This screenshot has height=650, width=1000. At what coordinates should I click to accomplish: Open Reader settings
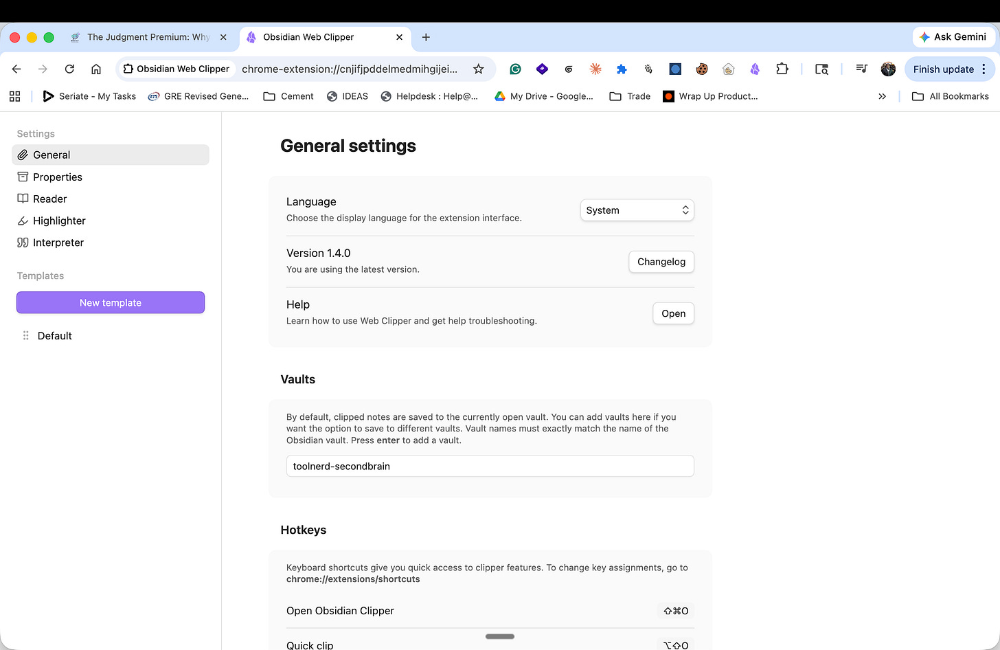click(49, 199)
